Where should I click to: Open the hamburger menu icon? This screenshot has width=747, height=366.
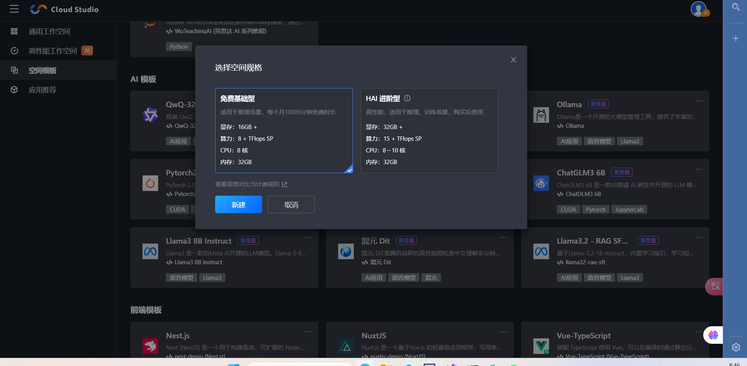(14, 9)
